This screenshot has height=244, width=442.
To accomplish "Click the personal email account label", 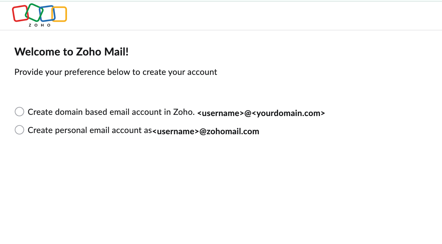I will tap(89, 130).
